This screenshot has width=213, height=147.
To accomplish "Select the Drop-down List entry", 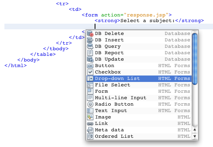I will click(x=139, y=79).
